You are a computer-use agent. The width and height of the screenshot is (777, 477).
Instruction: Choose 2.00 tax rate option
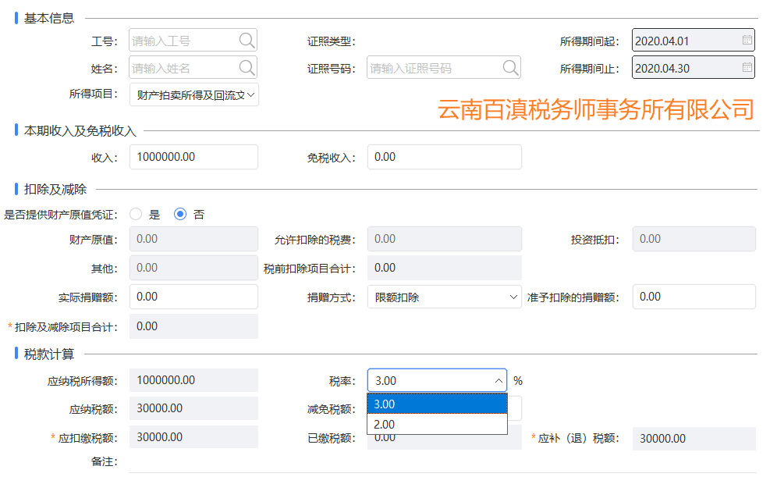[x=437, y=425]
